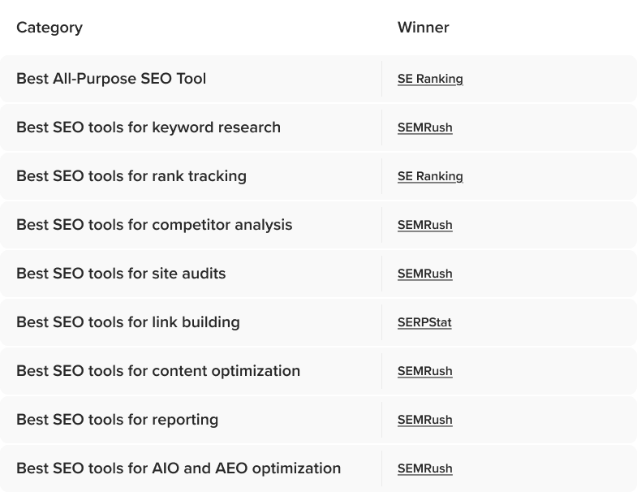Screen dimensions: 637x492
Task: Click 'Best SEO tools for reporting' text
Action: click(117, 420)
